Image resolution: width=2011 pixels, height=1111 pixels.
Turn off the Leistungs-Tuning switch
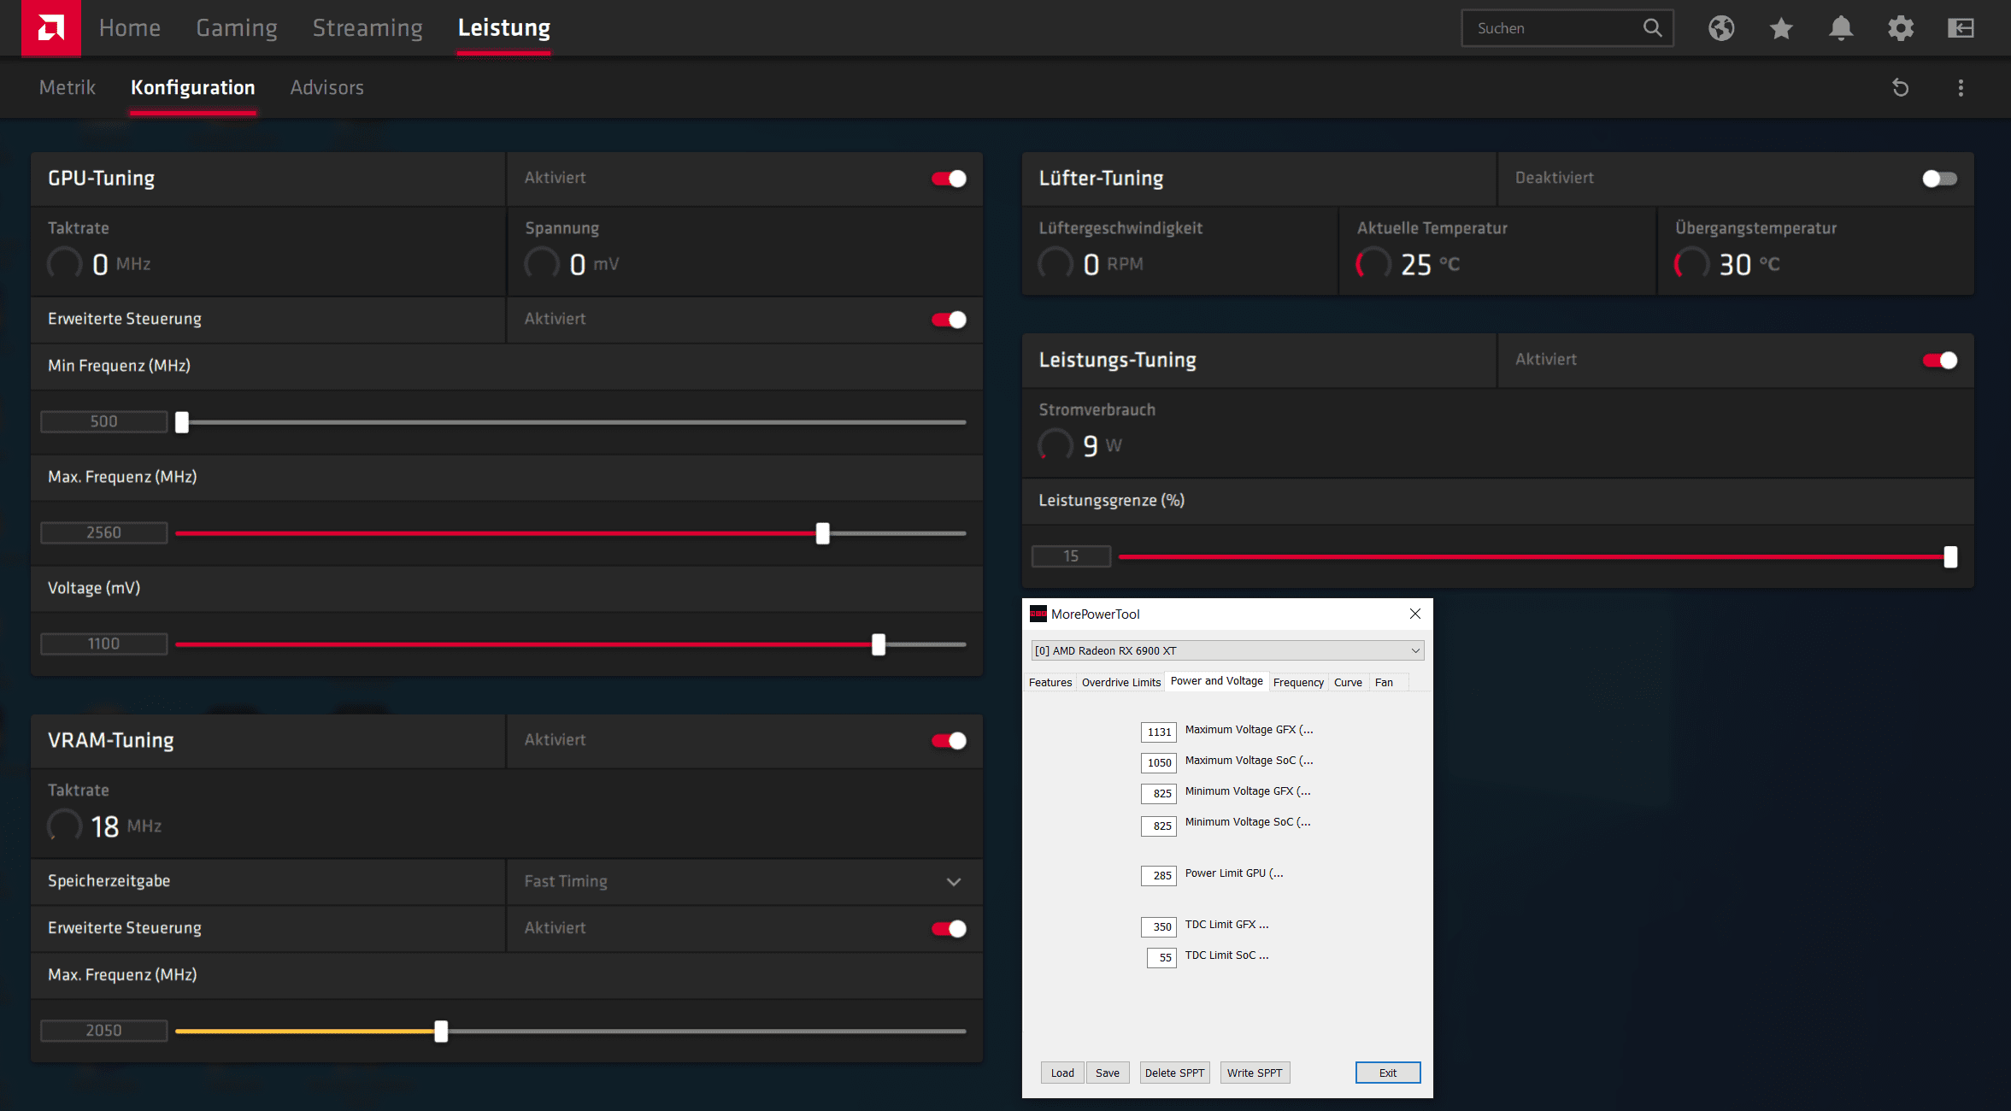[x=1939, y=360]
